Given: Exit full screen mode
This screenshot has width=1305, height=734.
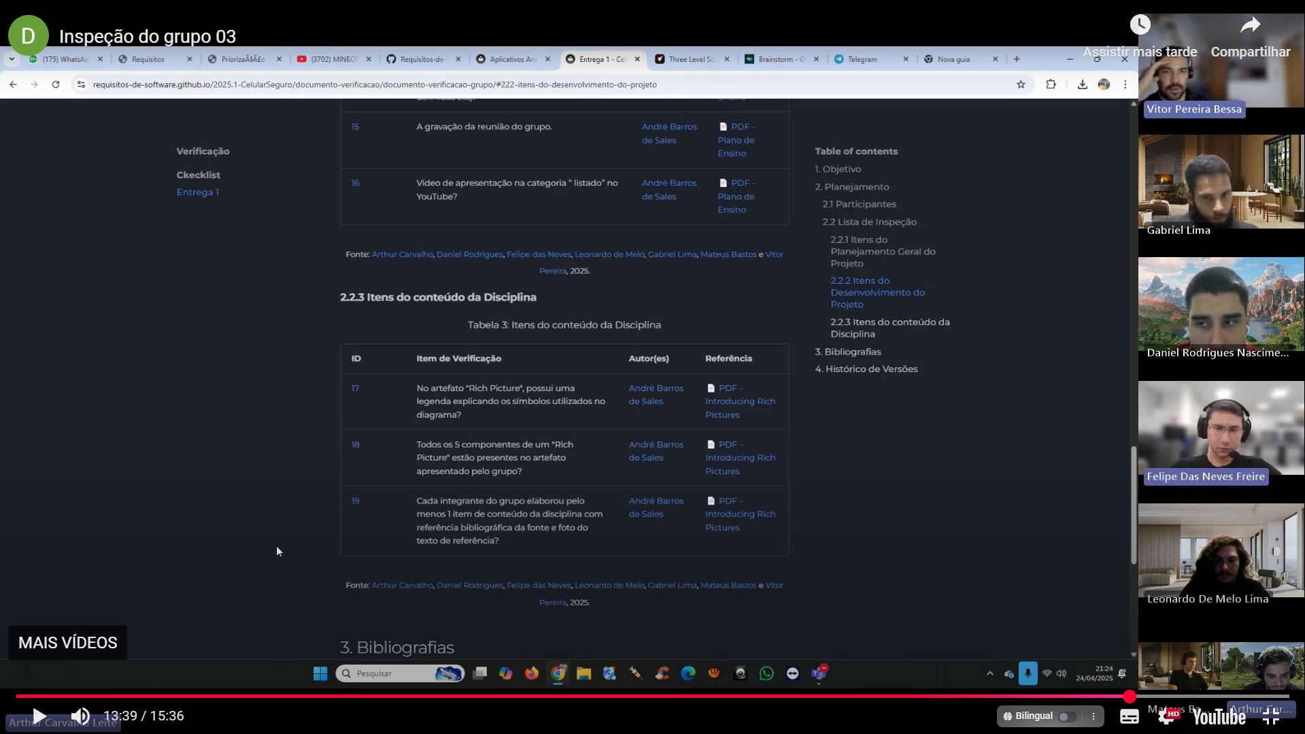Looking at the screenshot, I should click(1270, 716).
